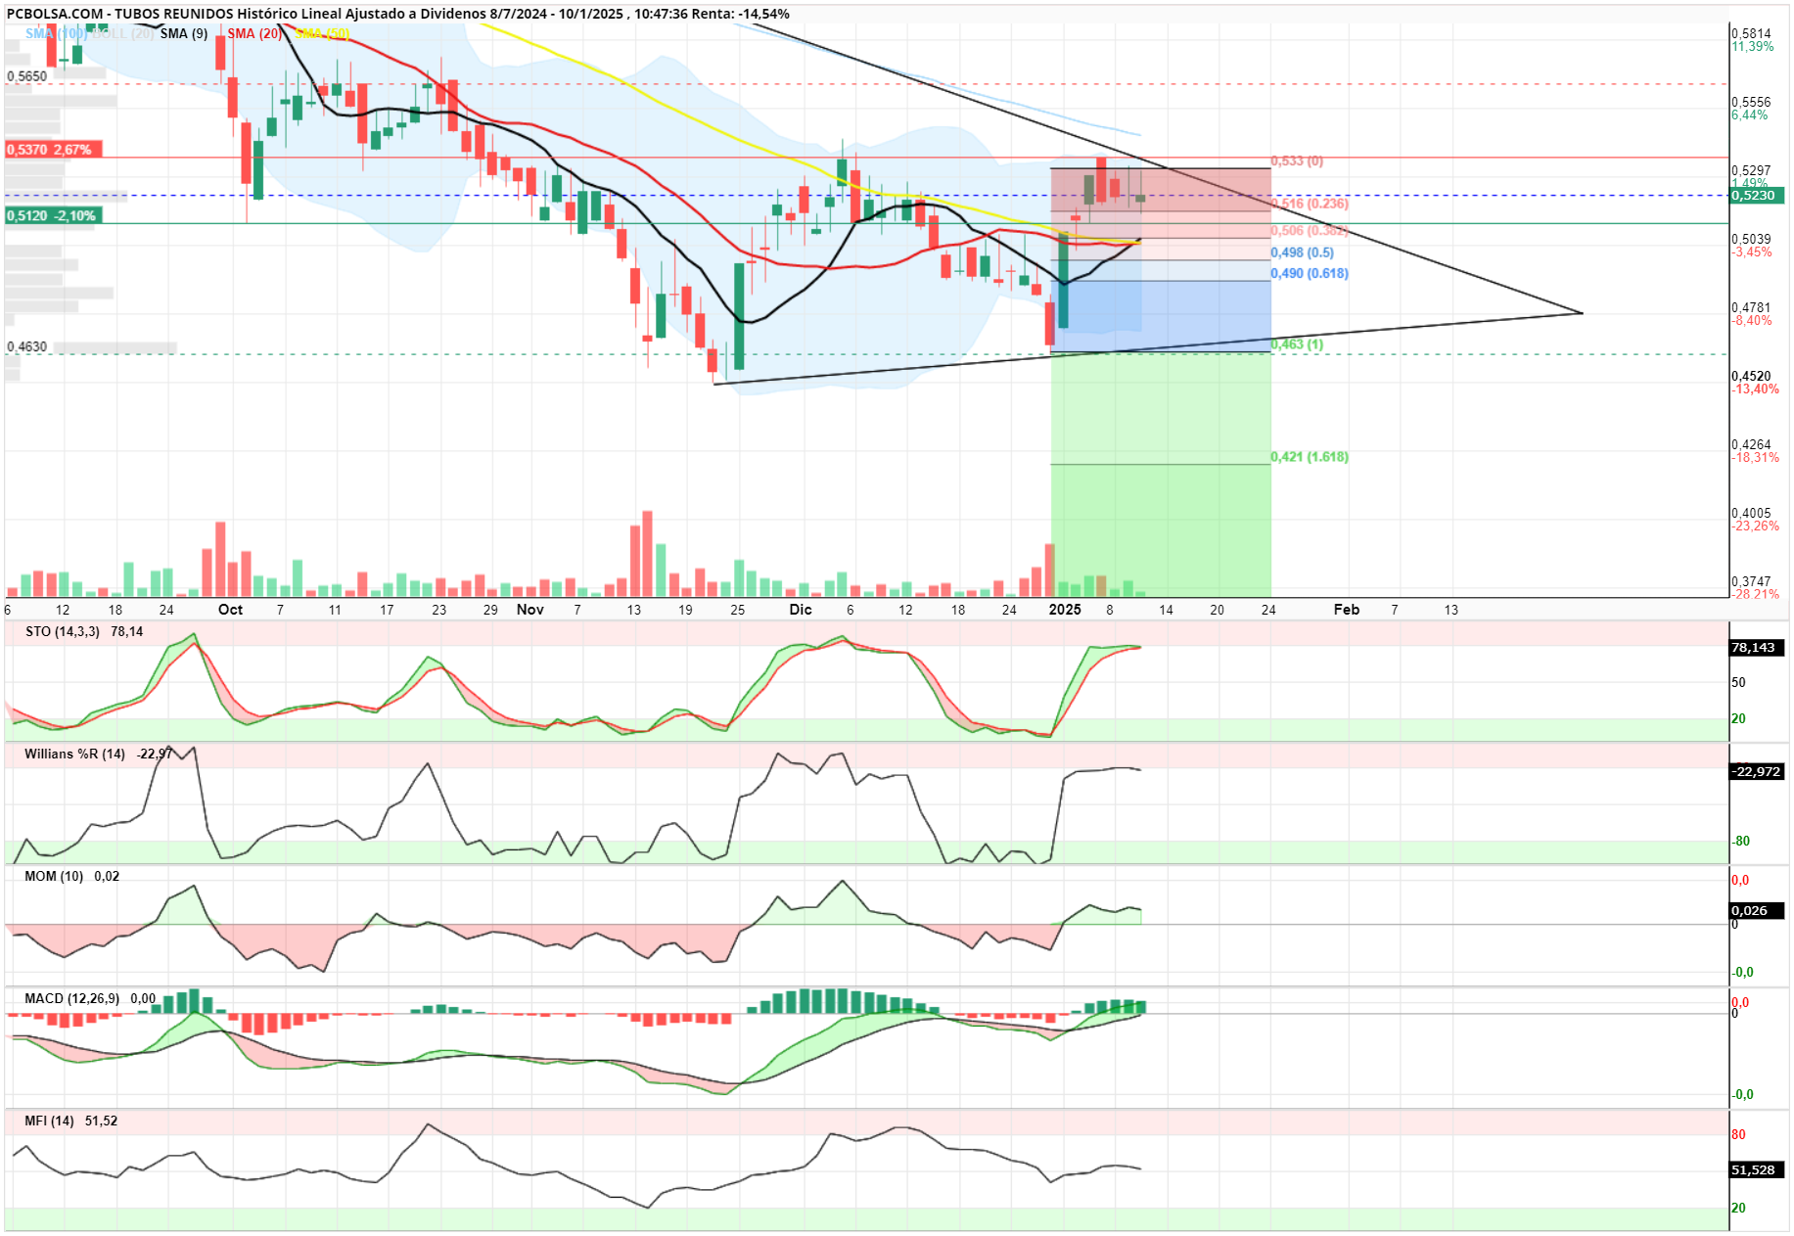Screen dimensions: 1794x1236
Task: Click the STO (14,3,3) indicator label
Action: [x=63, y=631]
